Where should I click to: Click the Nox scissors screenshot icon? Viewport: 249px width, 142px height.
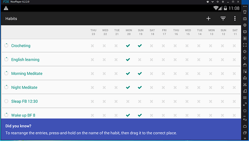tap(245, 85)
